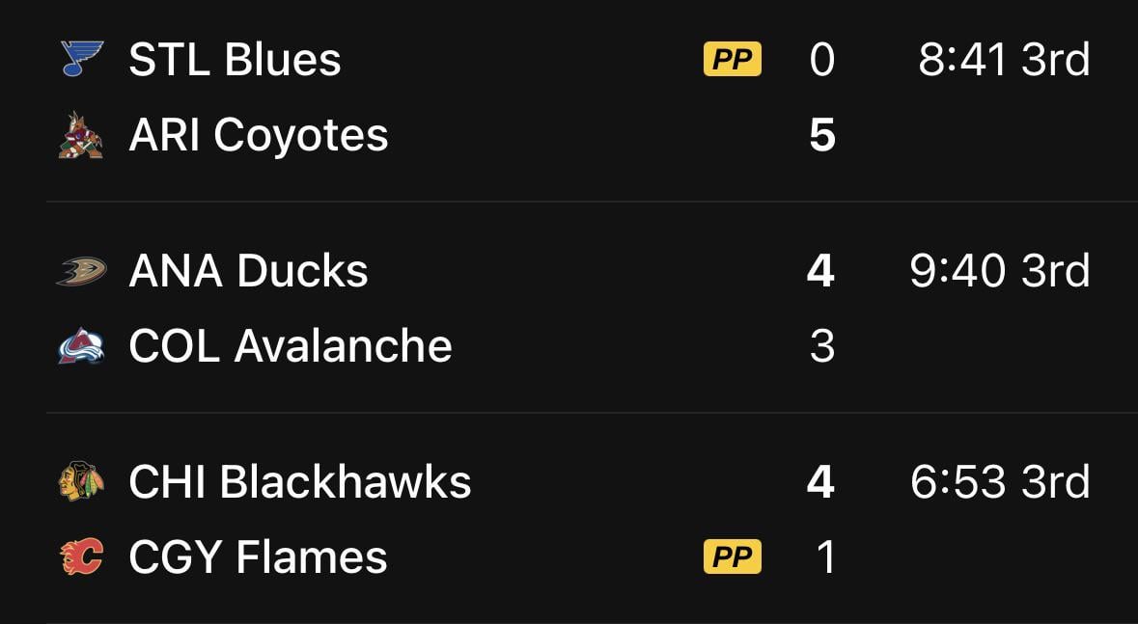This screenshot has width=1138, height=624.
Task: Click the 9:40 3rd game clock
Action: (x=1000, y=271)
